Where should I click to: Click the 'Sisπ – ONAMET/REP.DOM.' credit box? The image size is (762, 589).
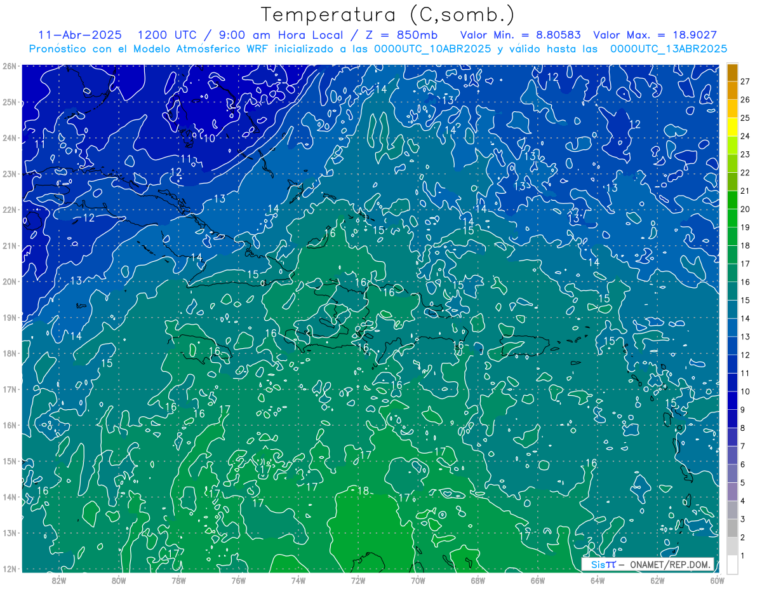point(649,564)
